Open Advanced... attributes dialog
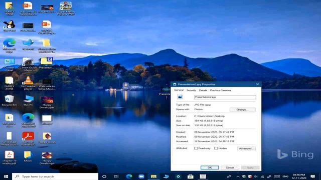This screenshot has width=321, height=180. (246, 148)
